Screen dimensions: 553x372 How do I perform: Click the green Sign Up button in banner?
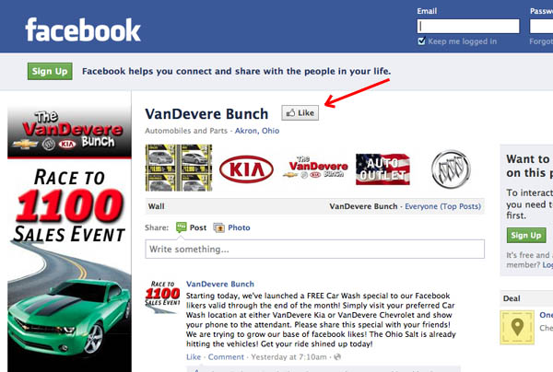click(x=50, y=71)
